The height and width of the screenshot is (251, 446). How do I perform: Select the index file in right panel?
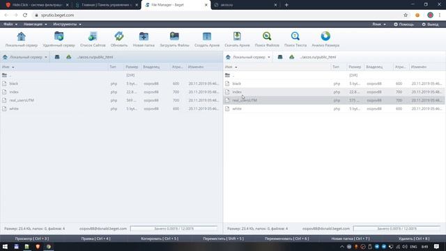coord(334,92)
